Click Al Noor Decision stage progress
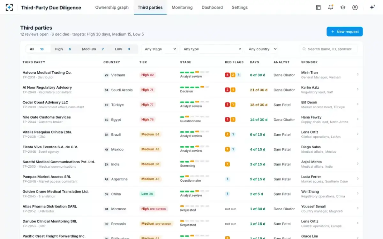The height and width of the screenshot is (239, 383). [195, 87]
